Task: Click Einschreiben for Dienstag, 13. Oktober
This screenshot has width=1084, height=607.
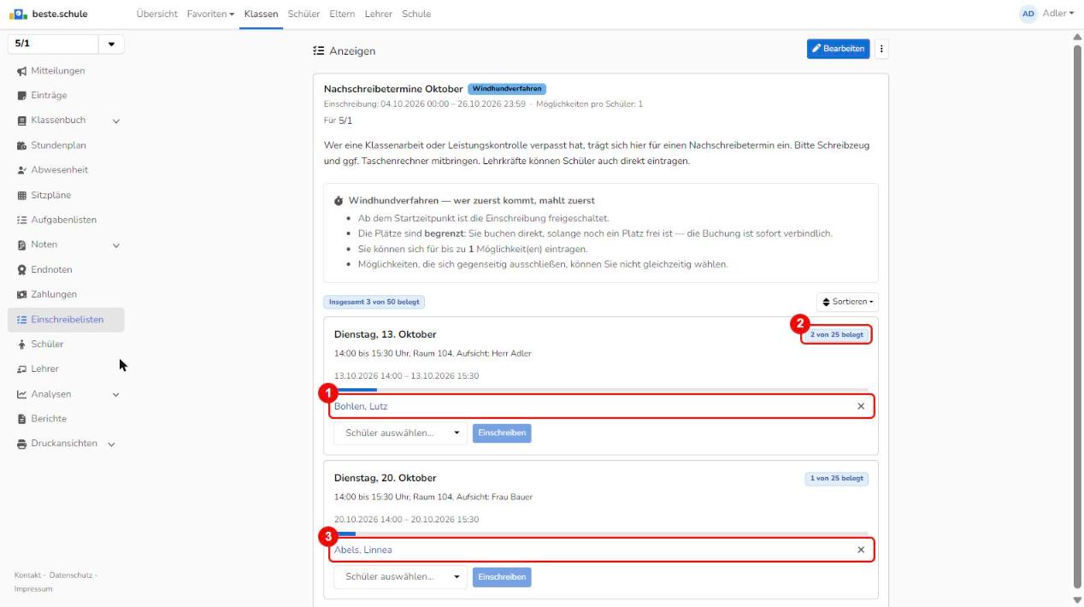Action: click(502, 433)
